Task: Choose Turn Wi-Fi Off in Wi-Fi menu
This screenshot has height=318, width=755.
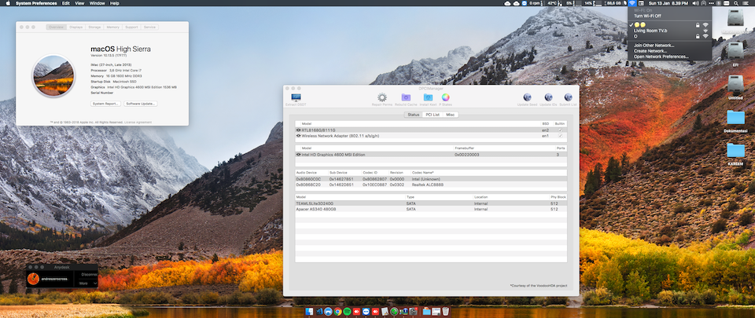Action: coord(646,16)
